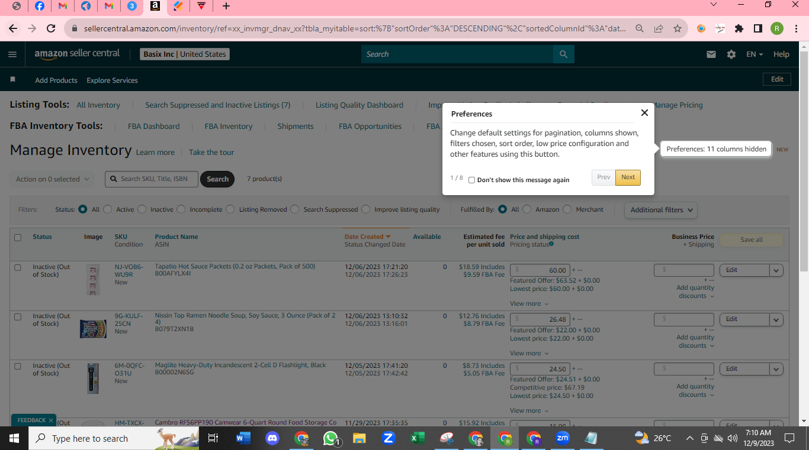The image size is (809, 450).
Task: Click the Tapatio Hot Sauce product thumbnail
Action: coord(93,280)
